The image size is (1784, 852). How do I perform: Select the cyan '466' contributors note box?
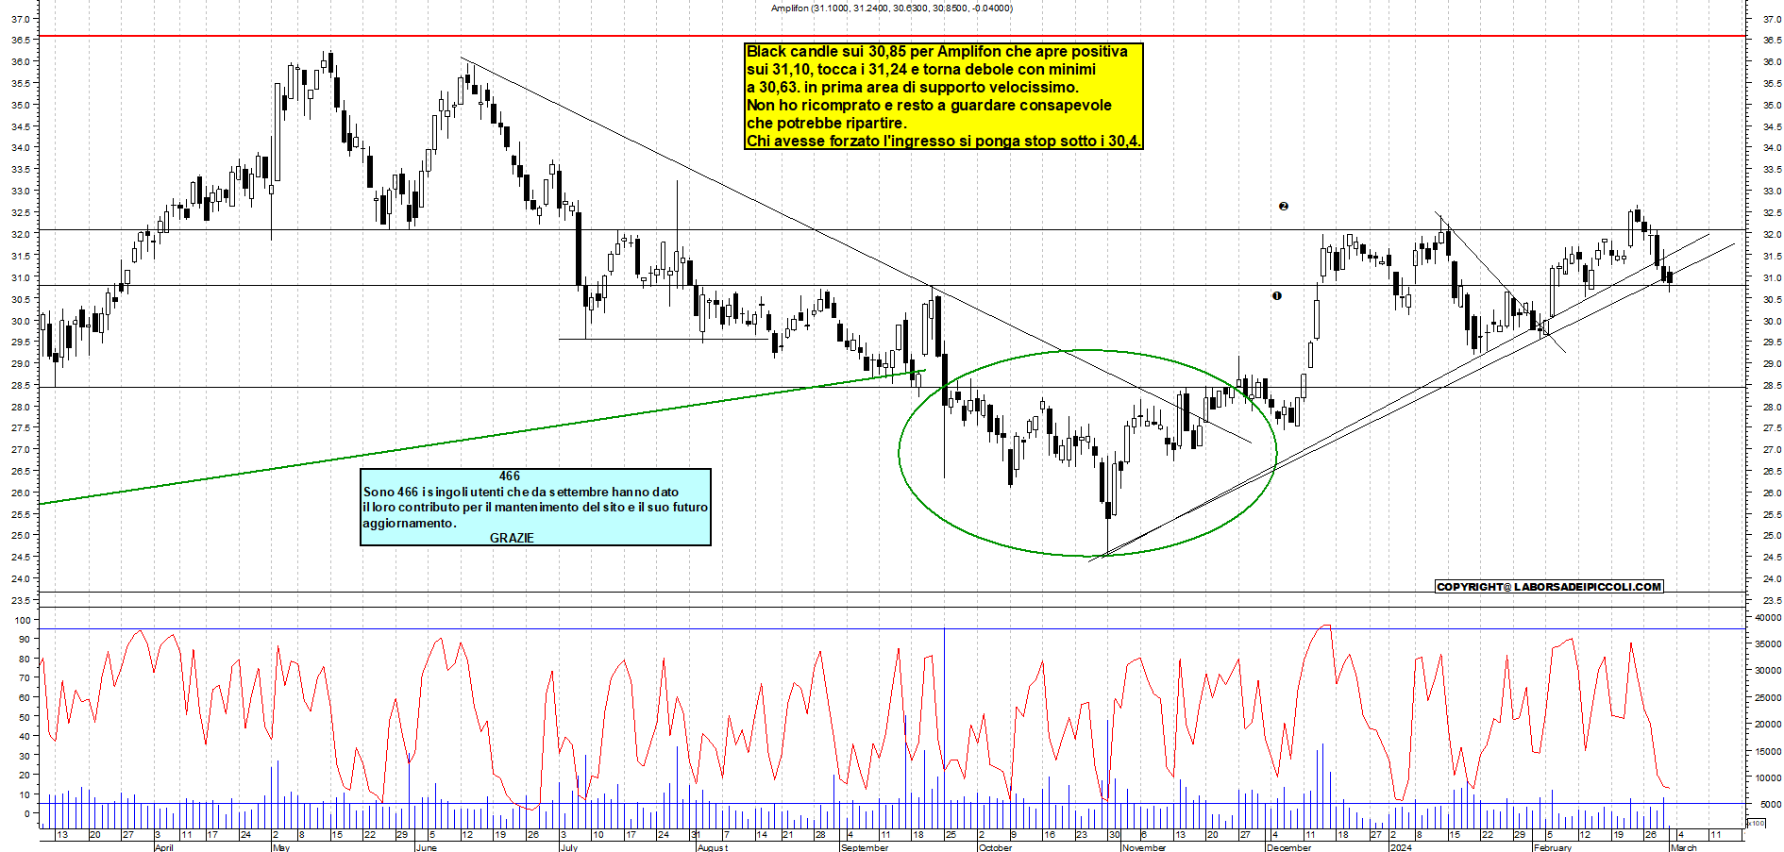pos(535,507)
